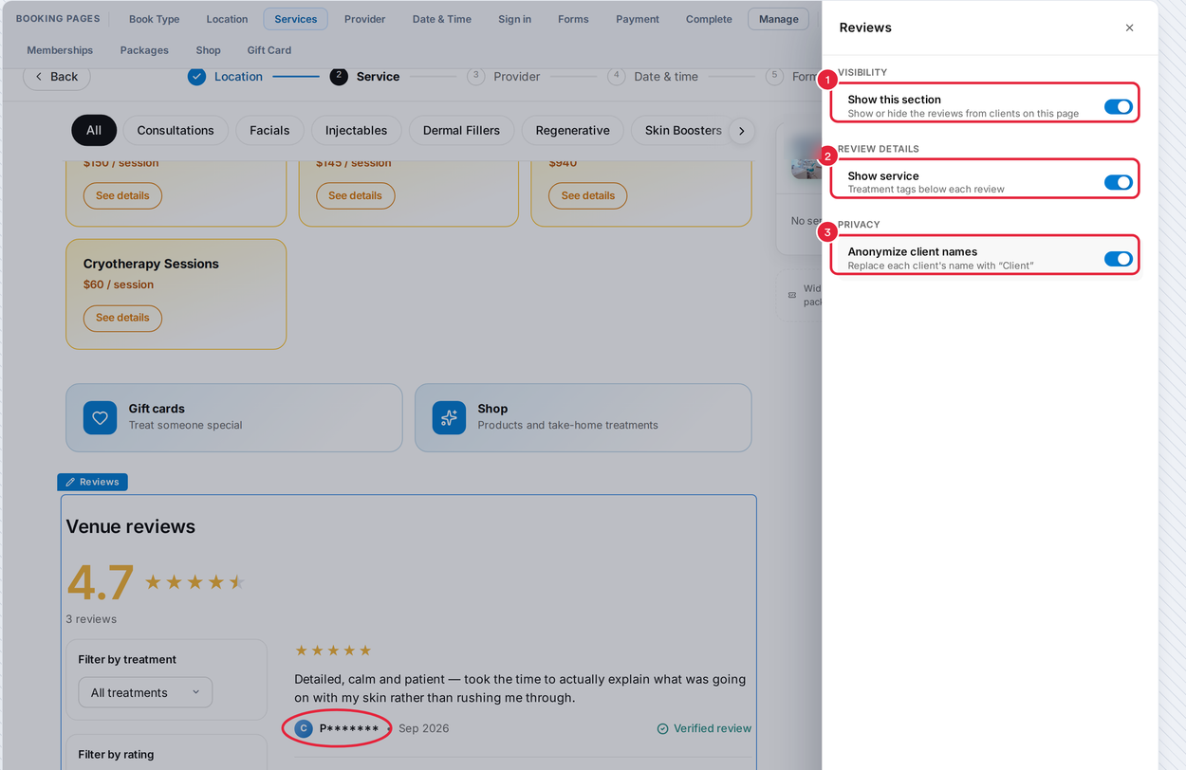Click the Service step number icon
The image size is (1186, 770).
point(339,77)
